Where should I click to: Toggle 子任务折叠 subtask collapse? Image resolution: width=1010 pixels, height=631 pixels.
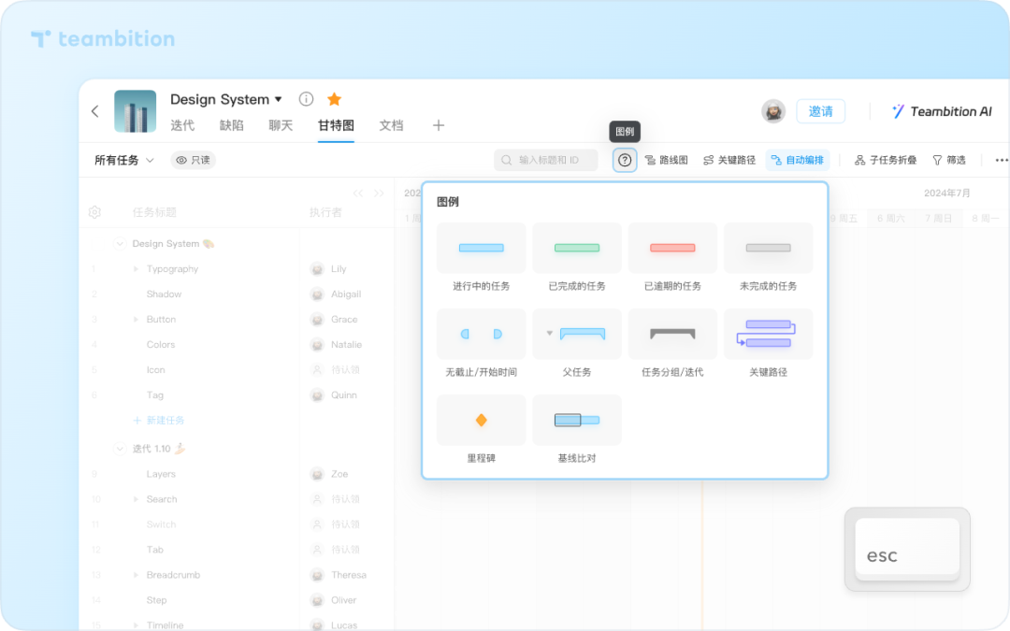click(885, 160)
